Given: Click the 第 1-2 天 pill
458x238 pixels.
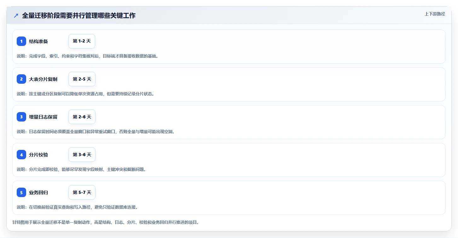Looking at the screenshot, I should tap(82, 41).
